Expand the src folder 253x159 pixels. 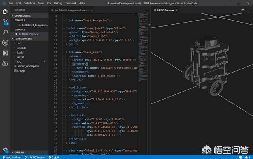coord(19,61)
